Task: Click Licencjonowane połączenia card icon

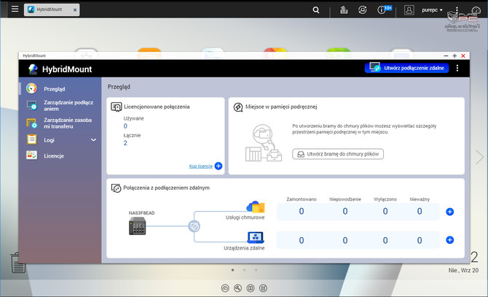Action: (117, 107)
